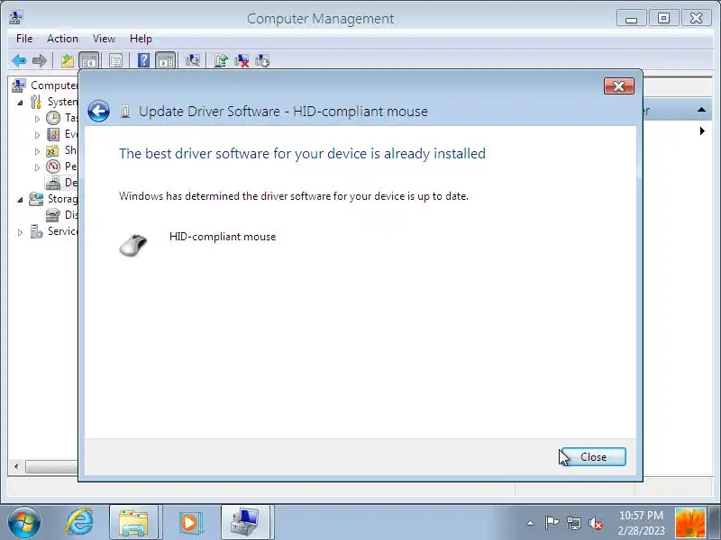Click the Forward arrow toolbar icon
Viewport: 721px width, 540px height.
[x=40, y=60]
